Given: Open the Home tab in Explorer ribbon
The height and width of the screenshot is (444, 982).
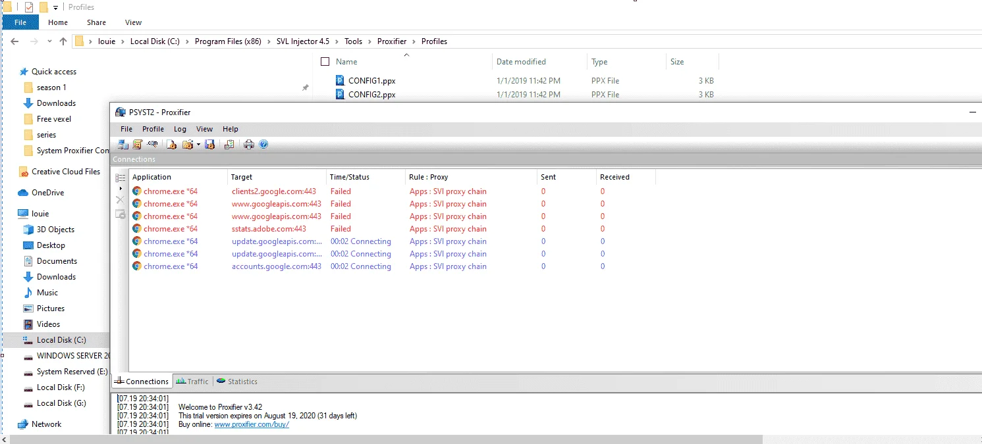Looking at the screenshot, I should pos(58,22).
